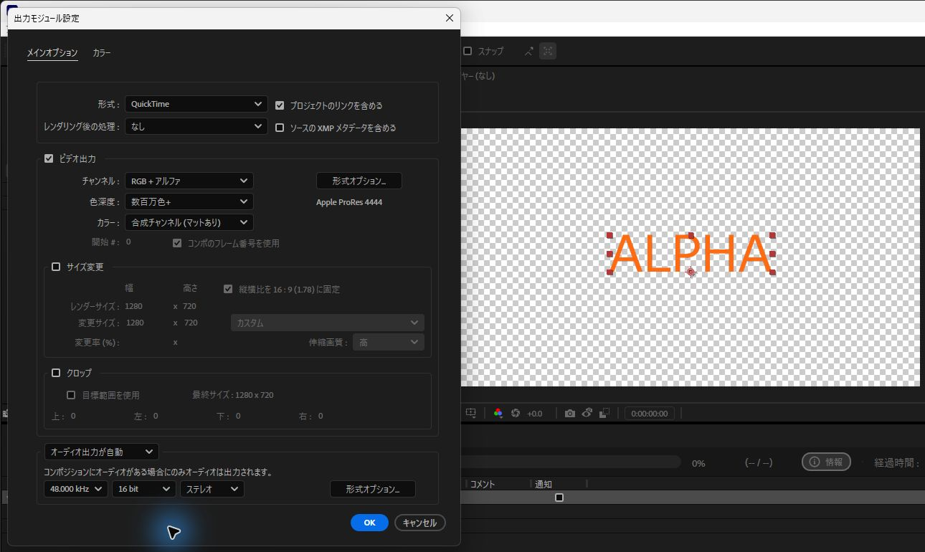Click the snap collapsed compositions icon
This screenshot has height=552, width=925.
click(x=548, y=51)
